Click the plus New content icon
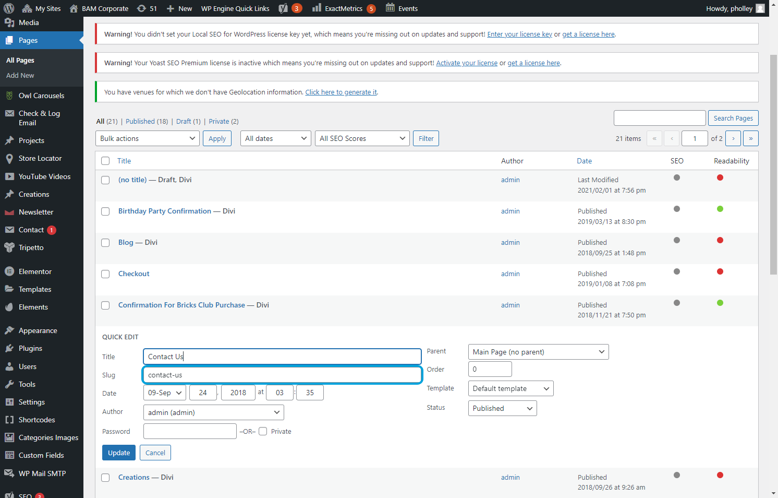This screenshot has height=498, width=778. (170, 8)
